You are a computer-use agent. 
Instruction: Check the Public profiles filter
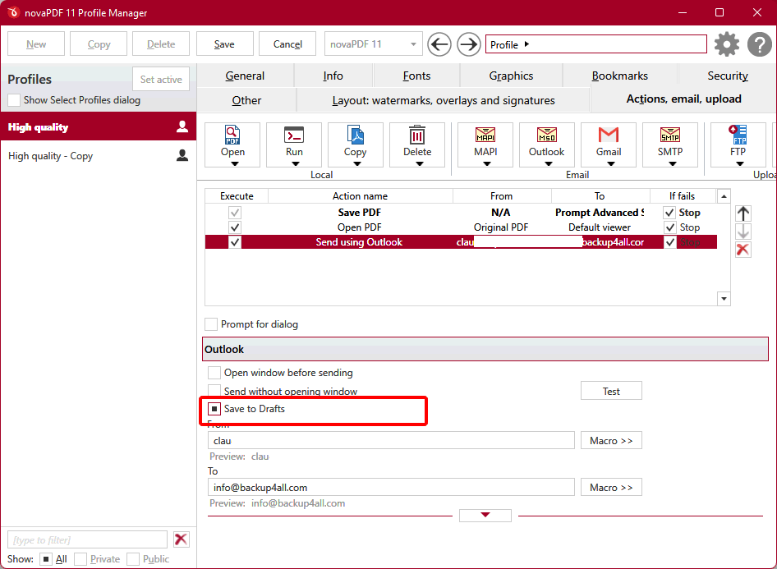pyautogui.click(x=133, y=559)
